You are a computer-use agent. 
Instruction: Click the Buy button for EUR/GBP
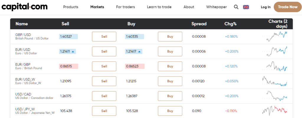coord(170,66)
